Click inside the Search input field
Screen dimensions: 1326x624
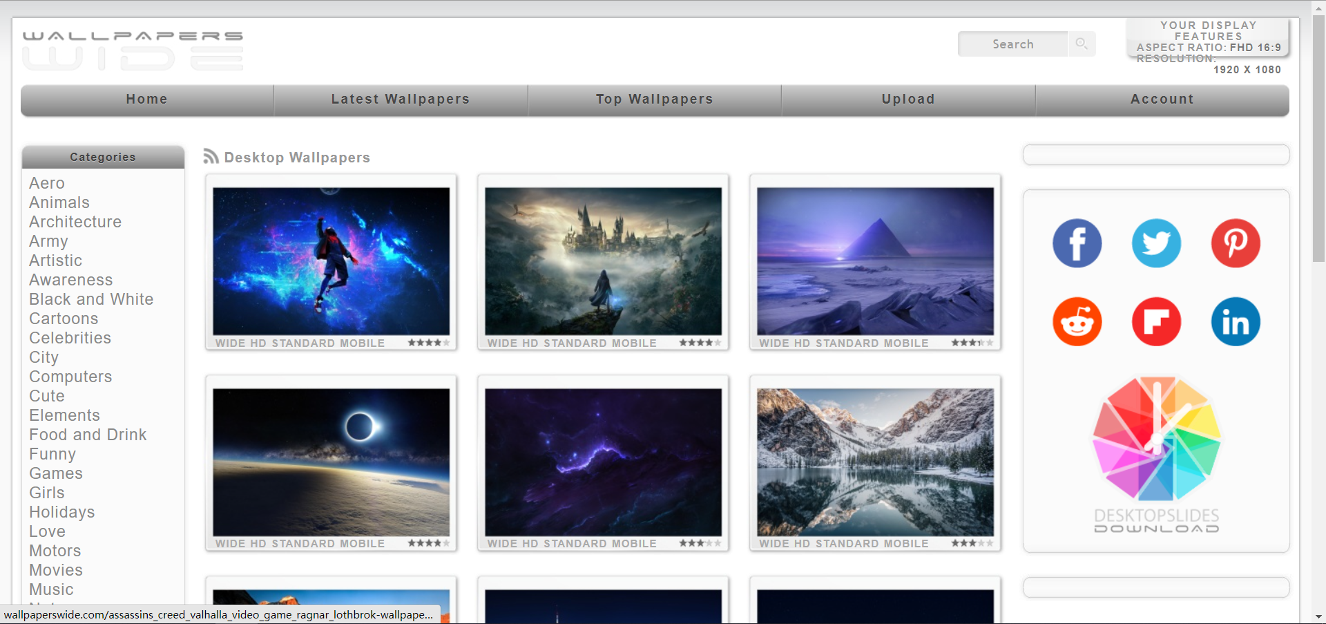(1013, 44)
